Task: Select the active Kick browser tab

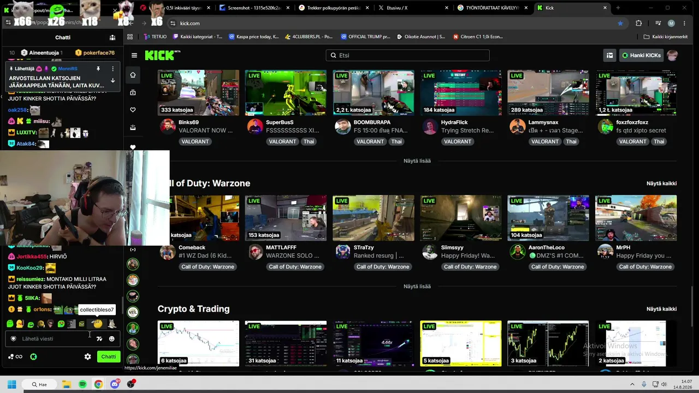Action: pyautogui.click(x=572, y=8)
